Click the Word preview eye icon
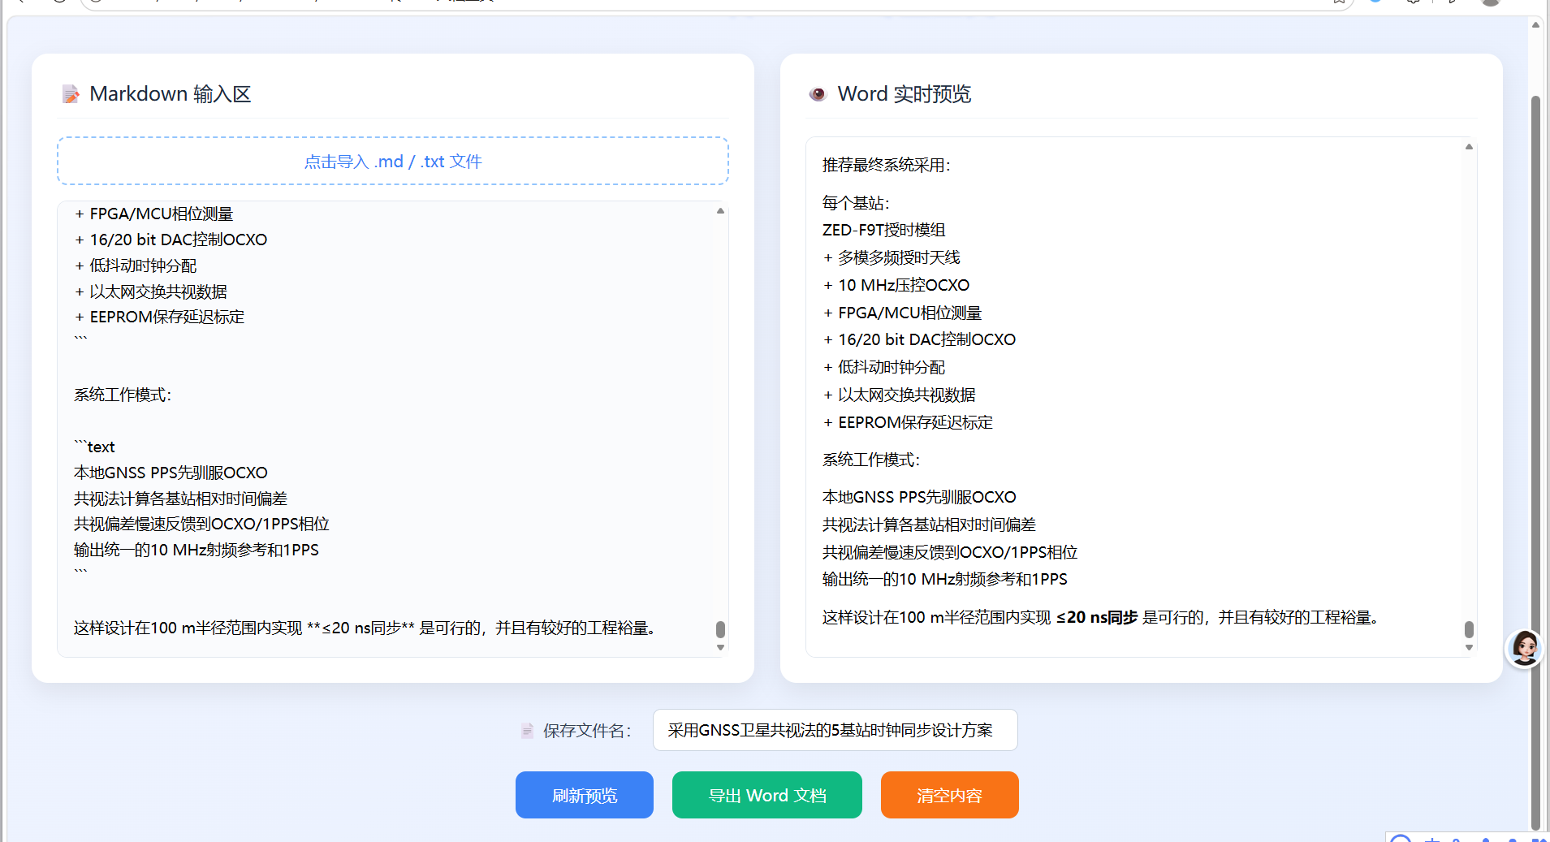This screenshot has height=842, width=1550. point(818,94)
